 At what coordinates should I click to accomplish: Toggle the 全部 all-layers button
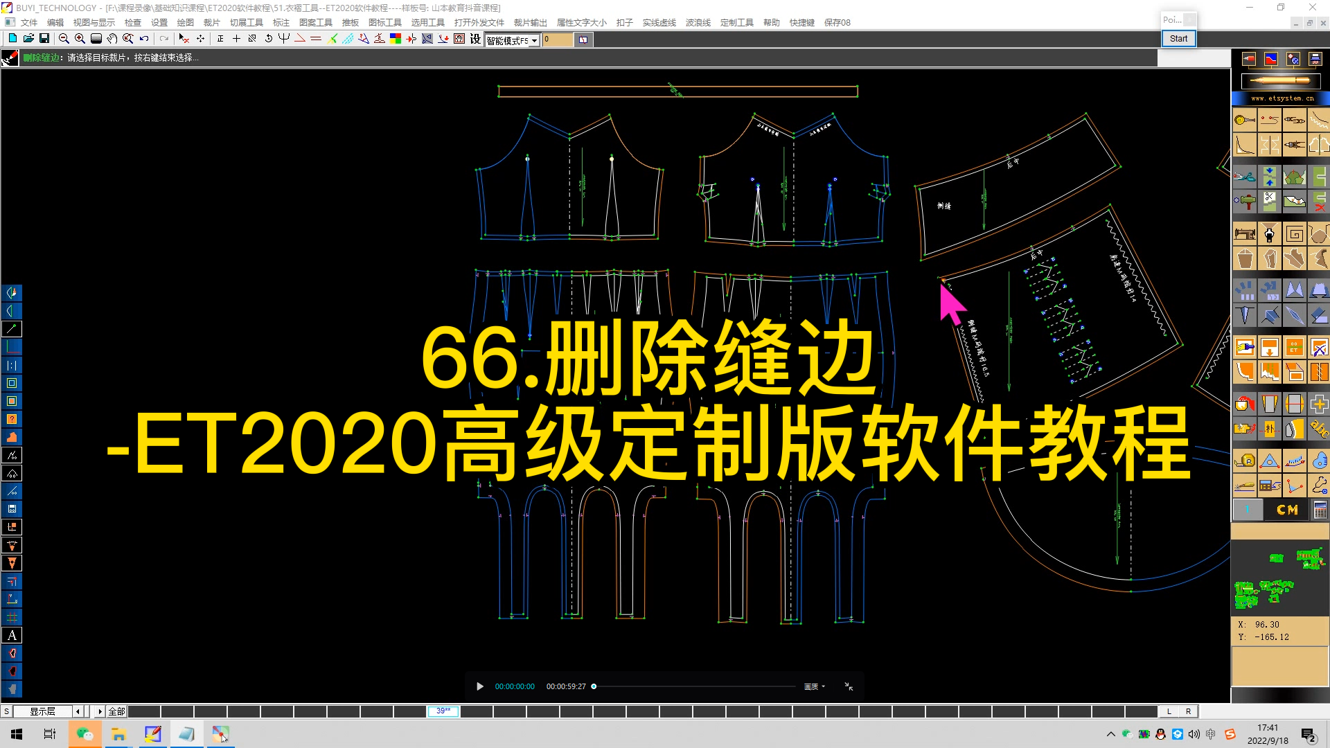click(x=116, y=711)
